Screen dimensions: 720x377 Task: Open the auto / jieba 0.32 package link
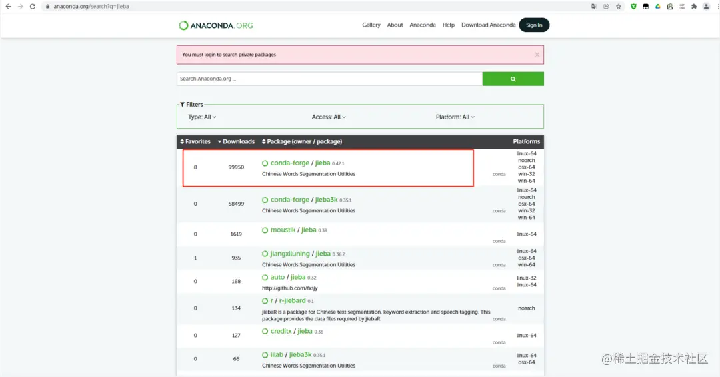(x=298, y=277)
